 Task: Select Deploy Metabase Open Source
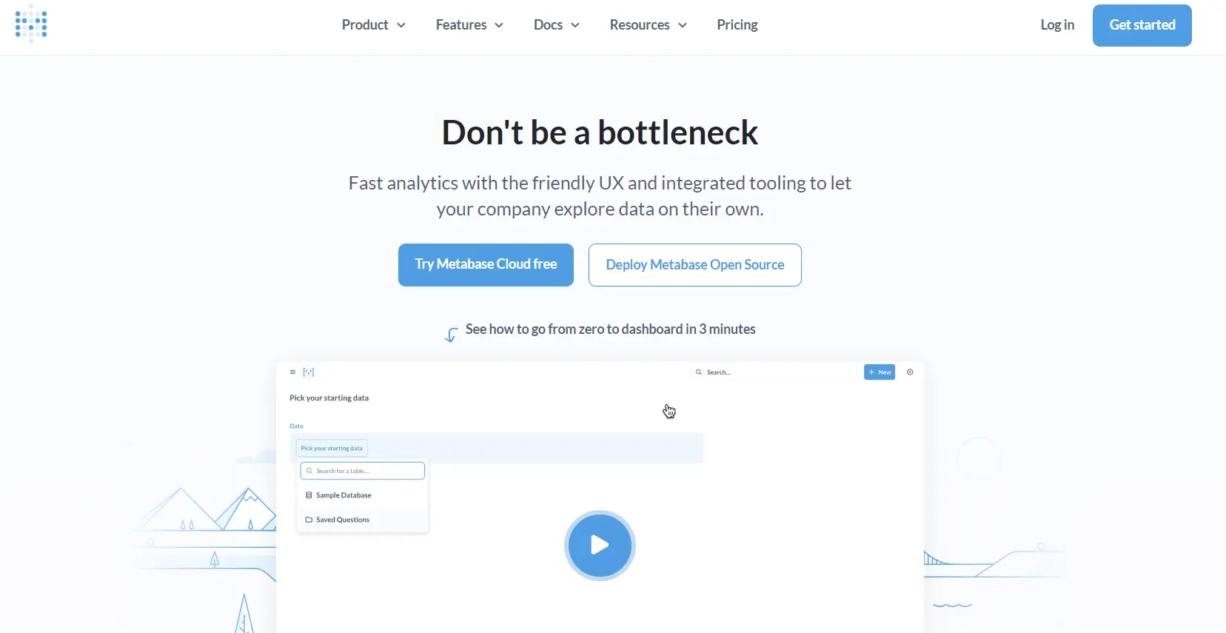(694, 265)
